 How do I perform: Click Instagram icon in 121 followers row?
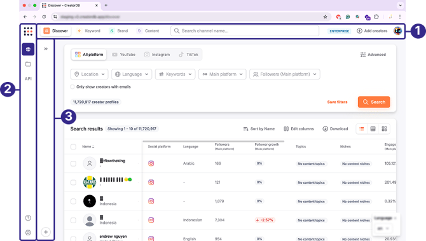151,182
